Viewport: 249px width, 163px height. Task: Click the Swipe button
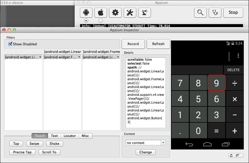tap(34, 143)
